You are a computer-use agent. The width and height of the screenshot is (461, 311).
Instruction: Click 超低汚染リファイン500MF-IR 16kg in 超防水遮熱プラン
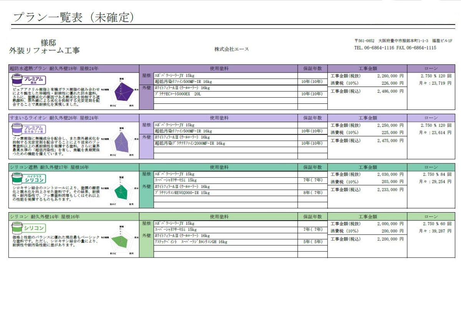coord(183,81)
